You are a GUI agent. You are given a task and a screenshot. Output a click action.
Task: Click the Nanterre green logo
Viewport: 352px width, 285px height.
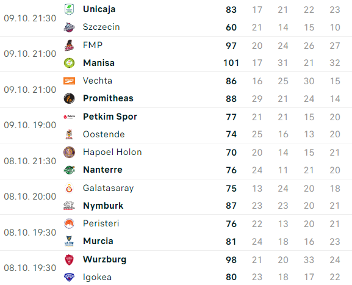[69, 170]
